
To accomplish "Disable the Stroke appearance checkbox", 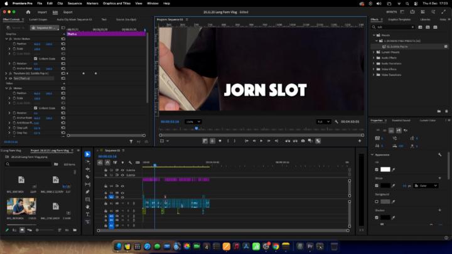I will point(377,186).
